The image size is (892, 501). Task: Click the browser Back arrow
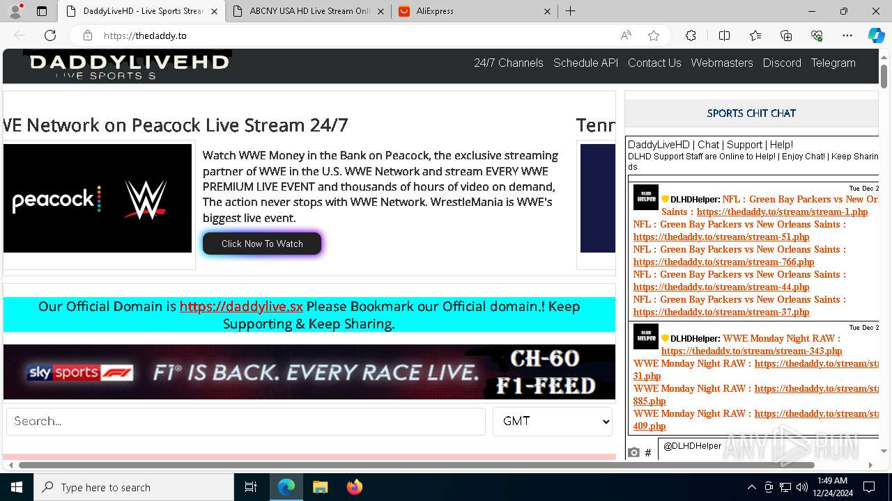coord(20,35)
